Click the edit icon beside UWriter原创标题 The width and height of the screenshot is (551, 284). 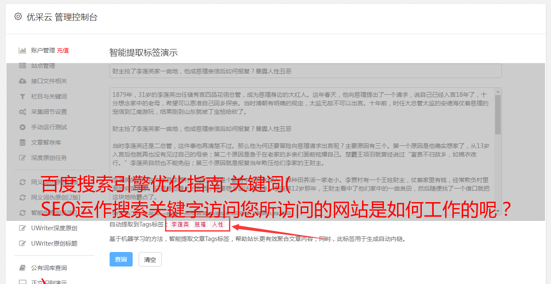tap(23, 243)
